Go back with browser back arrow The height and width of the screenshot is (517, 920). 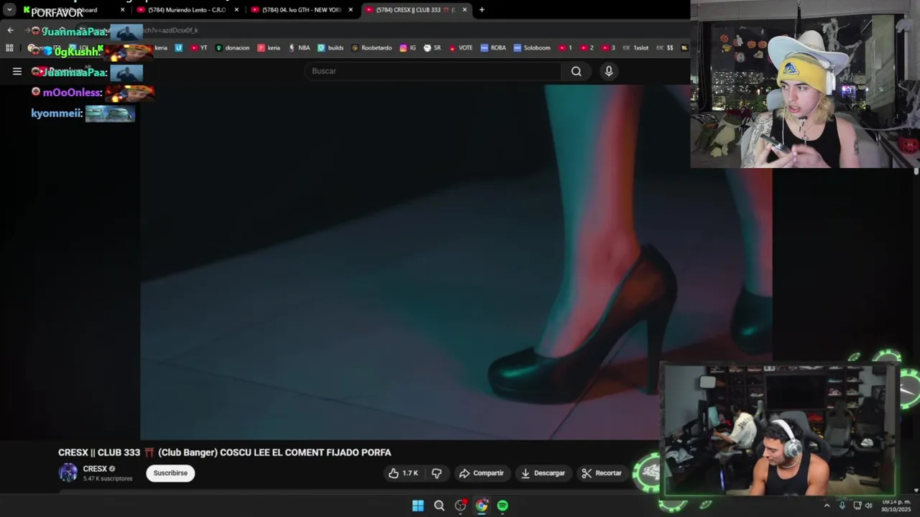[x=10, y=30]
